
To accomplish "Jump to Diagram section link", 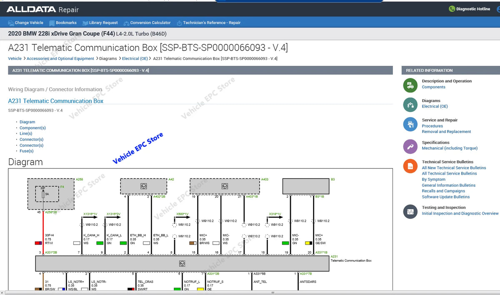I will coord(27,122).
